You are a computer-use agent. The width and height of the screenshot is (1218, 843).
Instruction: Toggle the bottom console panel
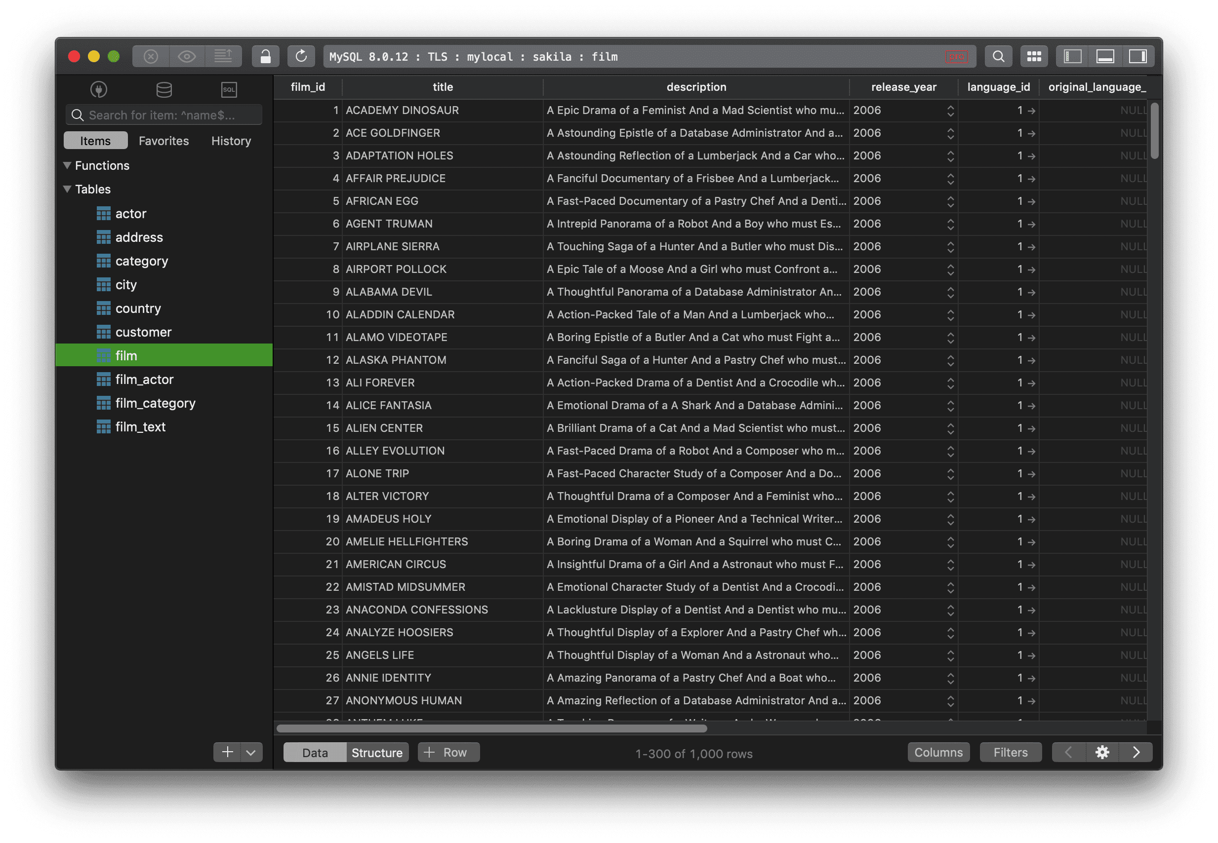tap(1105, 56)
